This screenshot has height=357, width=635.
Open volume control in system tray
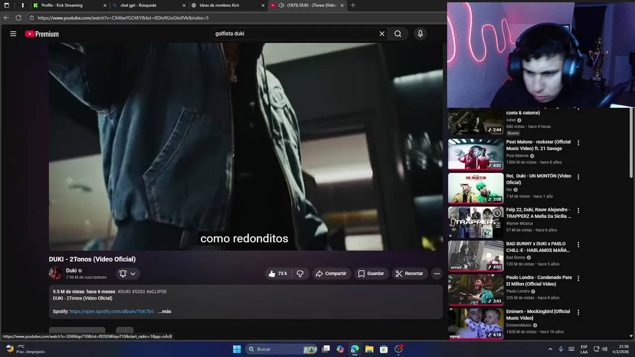coord(604,349)
